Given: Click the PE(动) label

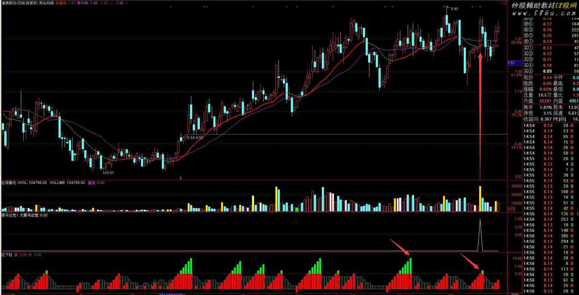Looking at the screenshot, I should pyautogui.click(x=559, y=119).
